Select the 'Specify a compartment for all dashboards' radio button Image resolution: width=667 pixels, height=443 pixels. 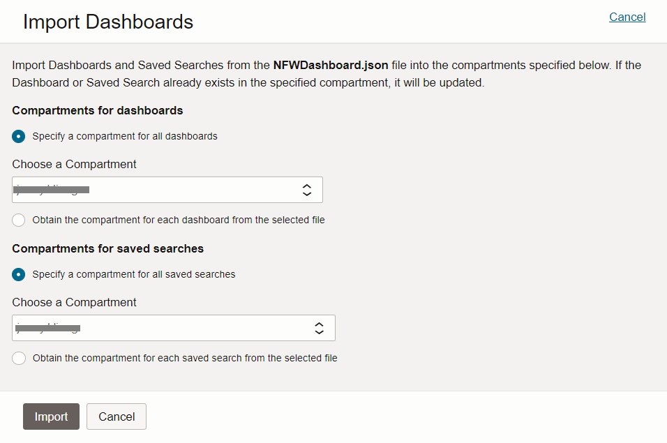[19, 136]
